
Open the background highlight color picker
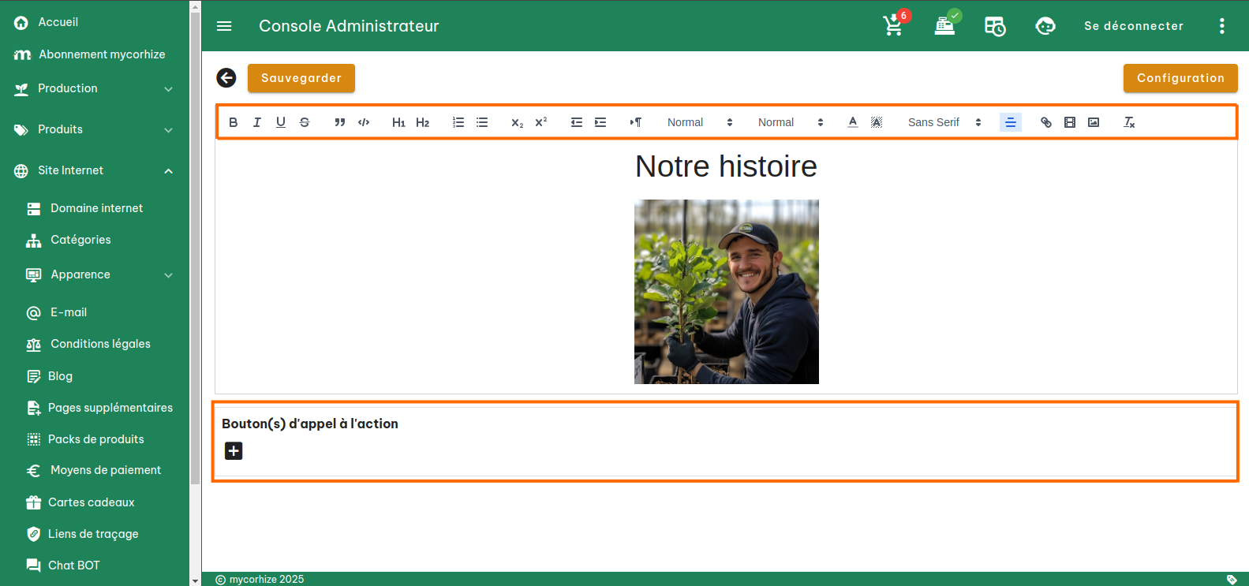pyautogui.click(x=877, y=122)
